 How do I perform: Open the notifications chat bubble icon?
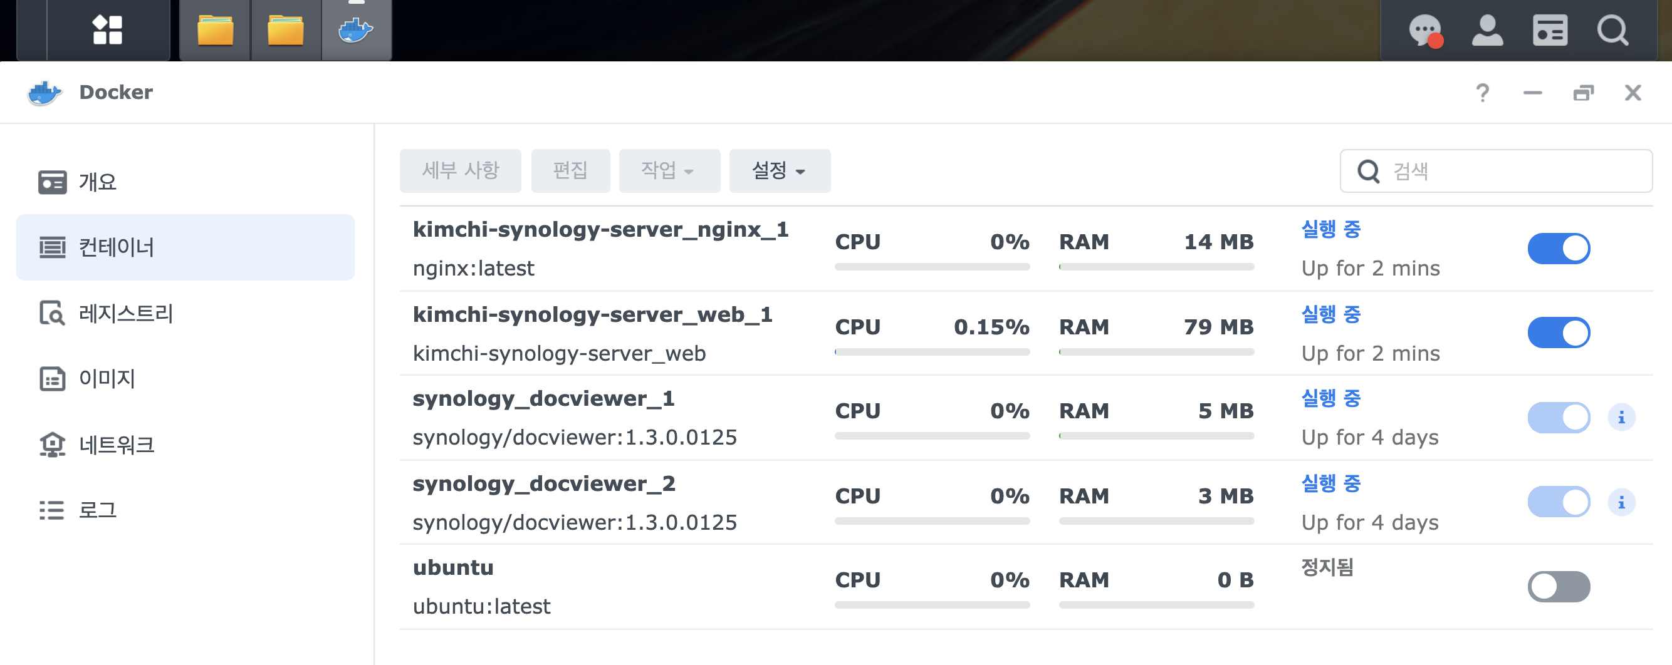(x=1425, y=31)
